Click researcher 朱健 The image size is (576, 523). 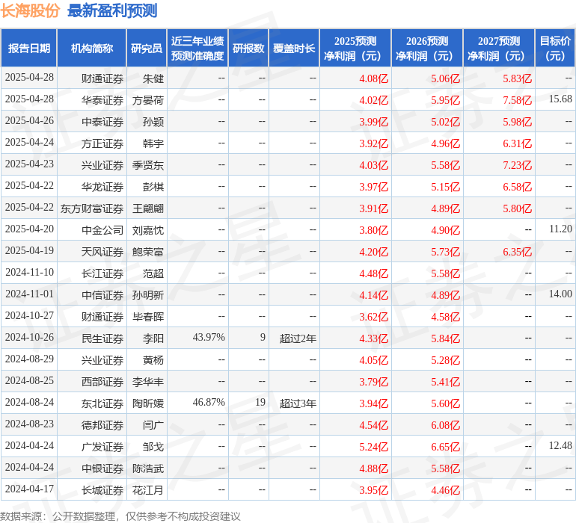pyautogui.click(x=153, y=78)
